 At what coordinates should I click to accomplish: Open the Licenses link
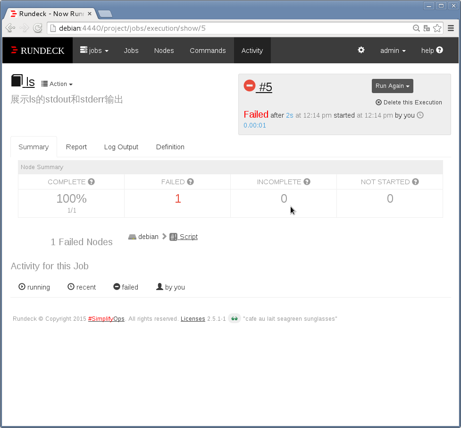[x=193, y=319]
